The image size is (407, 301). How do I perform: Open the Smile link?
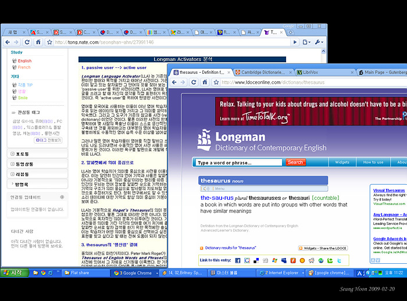[x=23, y=98]
